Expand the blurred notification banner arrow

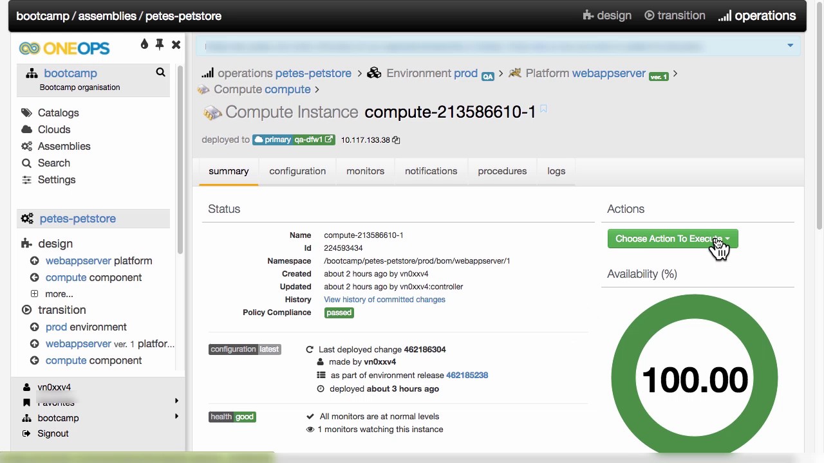tap(790, 46)
